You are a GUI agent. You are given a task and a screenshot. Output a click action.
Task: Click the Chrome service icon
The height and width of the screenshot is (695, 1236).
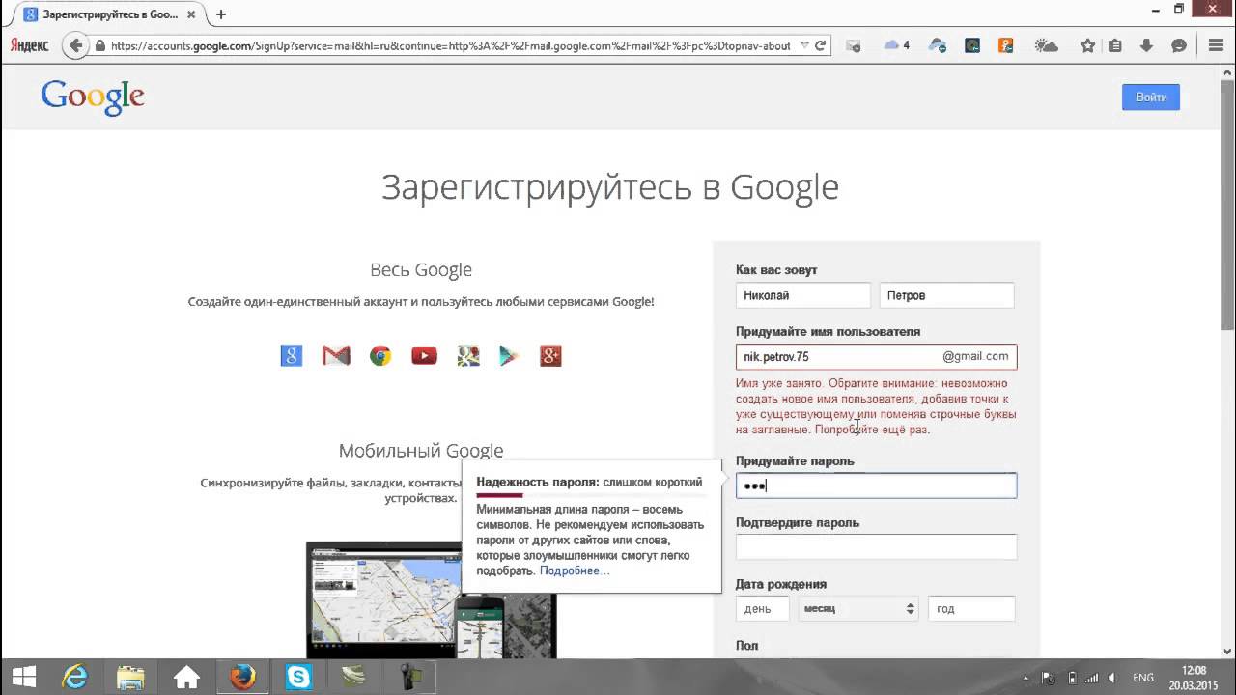tap(380, 356)
